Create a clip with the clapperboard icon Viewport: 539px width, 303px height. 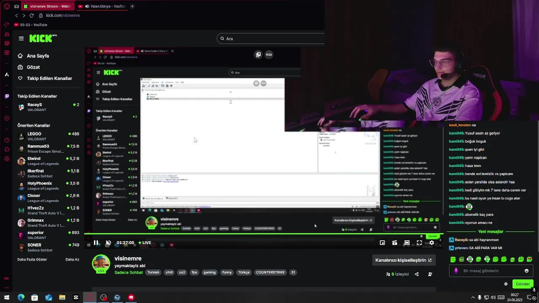point(395,242)
